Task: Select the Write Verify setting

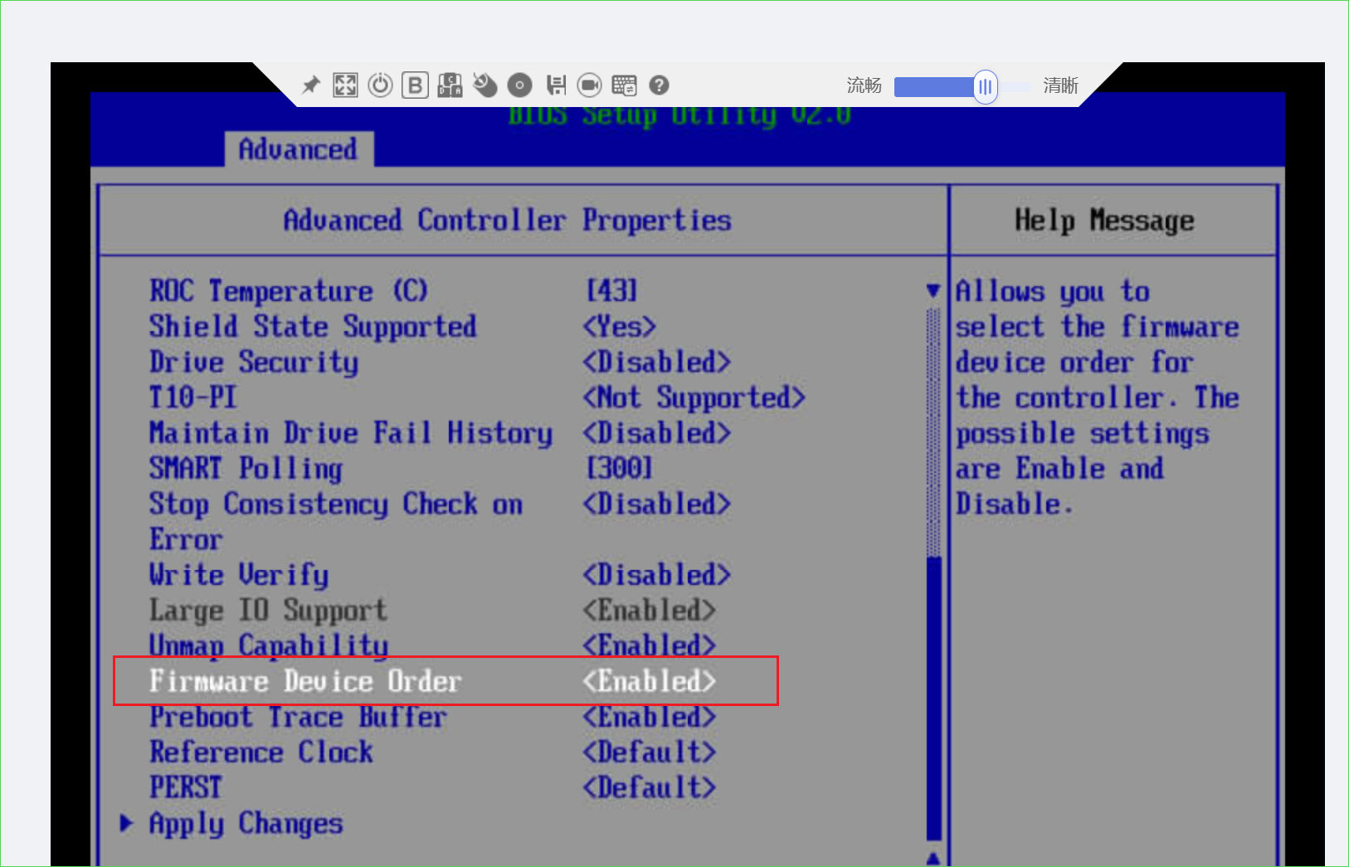Action: pyautogui.click(x=239, y=575)
